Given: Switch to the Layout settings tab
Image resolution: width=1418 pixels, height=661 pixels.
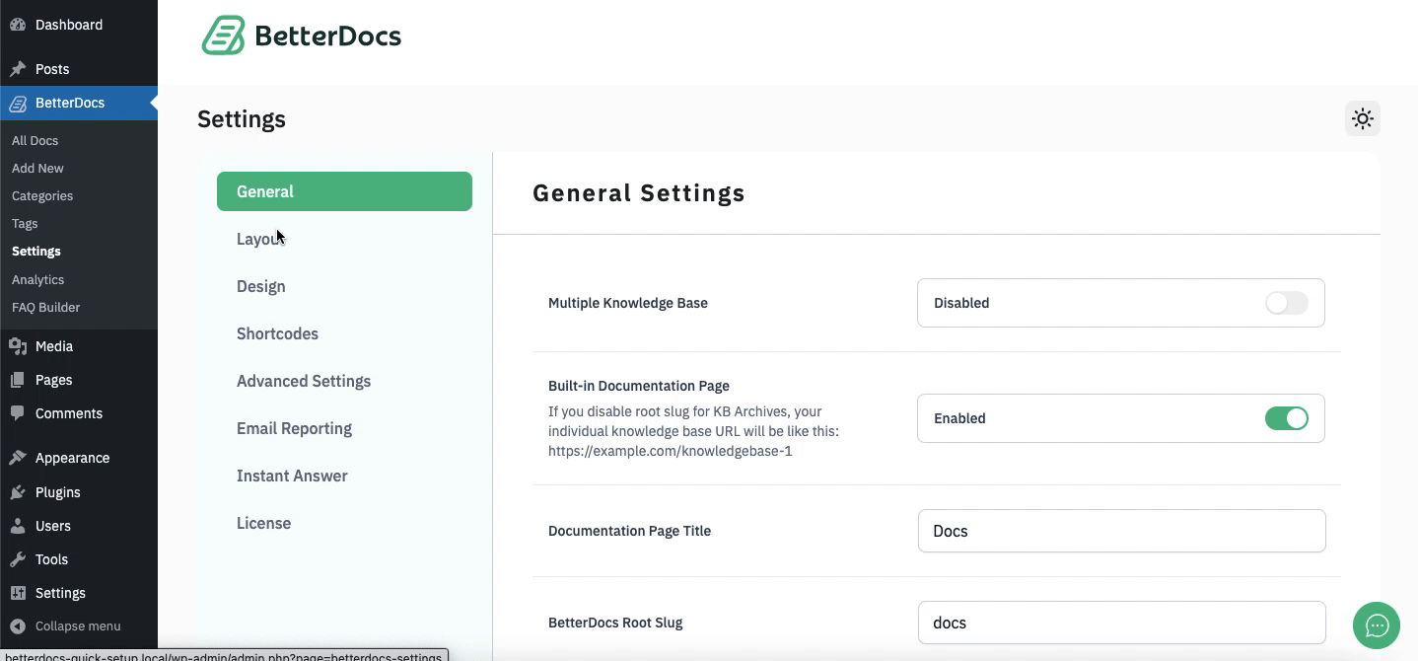Looking at the screenshot, I should [258, 239].
